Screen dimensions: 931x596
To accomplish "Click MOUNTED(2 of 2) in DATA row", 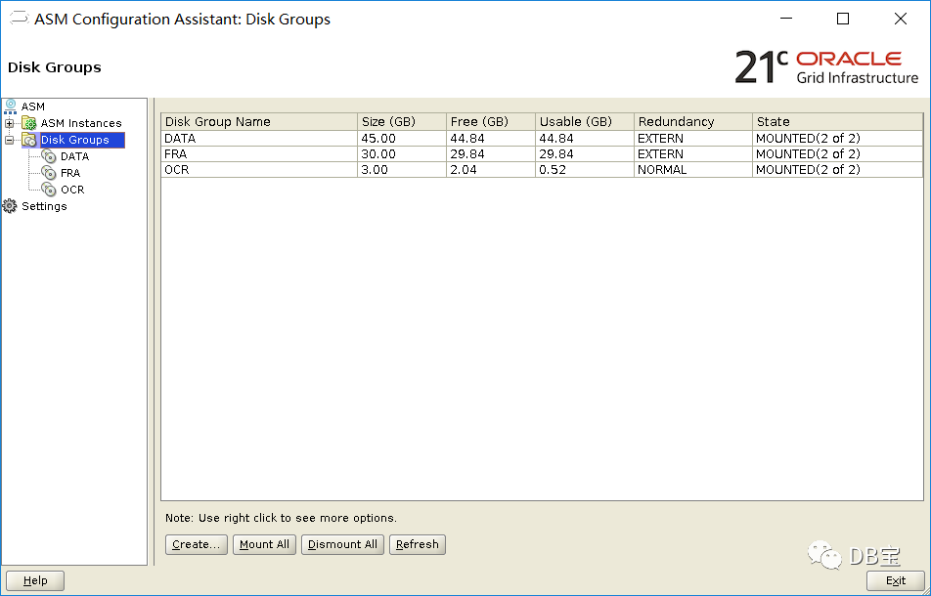I will pos(838,138).
